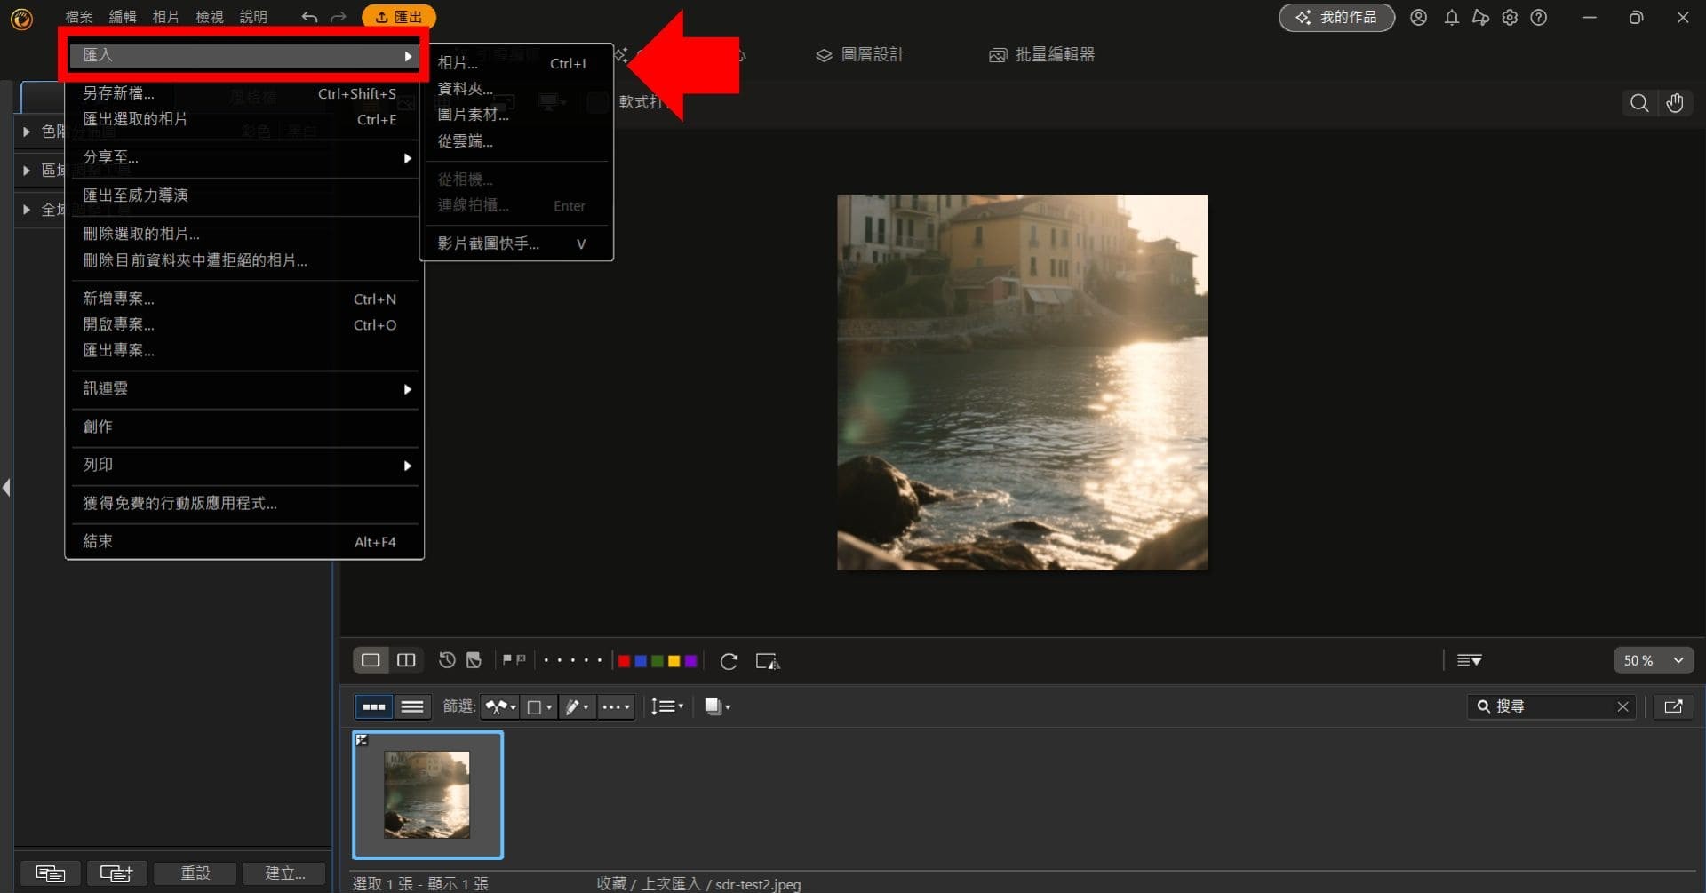The height and width of the screenshot is (893, 1706).
Task: Open the edit history icon
Action: point(447,660)
